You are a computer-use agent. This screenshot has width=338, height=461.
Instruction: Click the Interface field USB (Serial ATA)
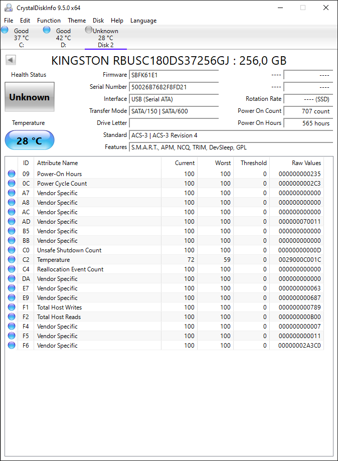click(174, 99)
